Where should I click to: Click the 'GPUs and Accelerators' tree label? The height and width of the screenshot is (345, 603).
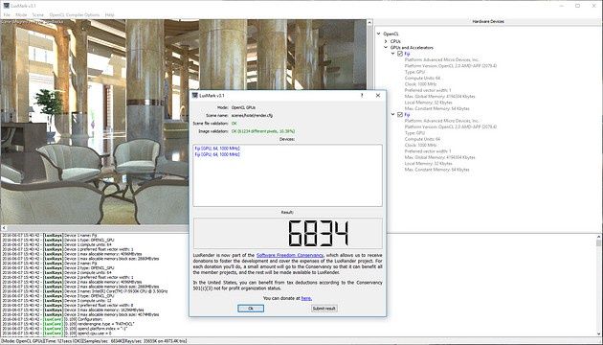(412, 47)
